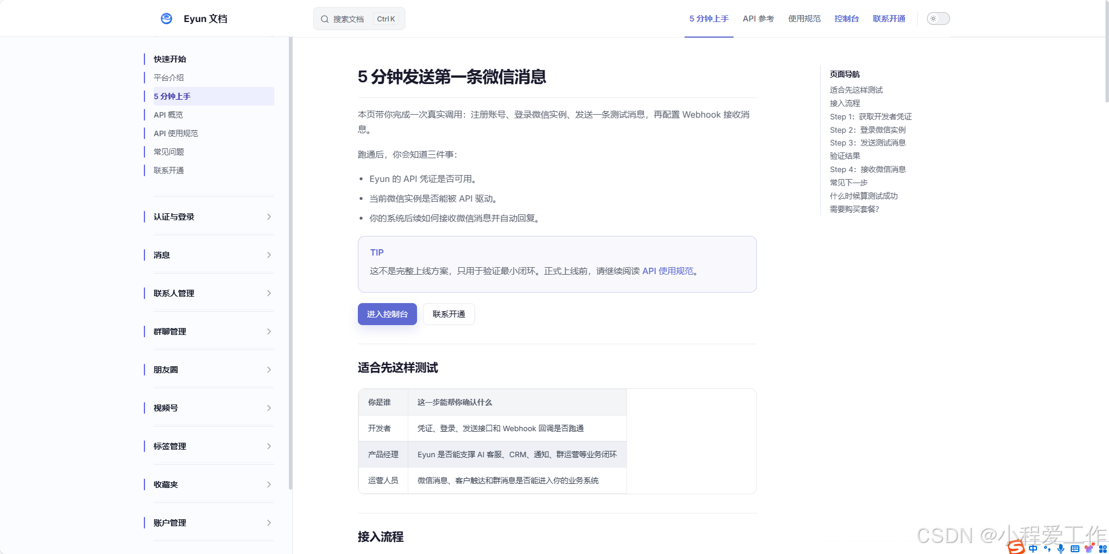Click the 产品经理 table cell
The height and width of the screenshot is (554, 1109).
[x=383, y=454]
